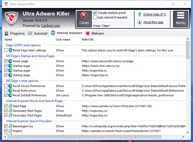Click IE icon on DefaultUser Secondary Start Pages
The image size is (193, 142).
click(10, 115)
